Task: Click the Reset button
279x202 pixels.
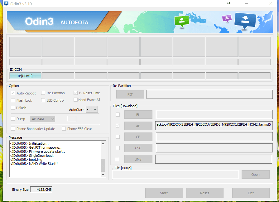Action: coord(204,193)
